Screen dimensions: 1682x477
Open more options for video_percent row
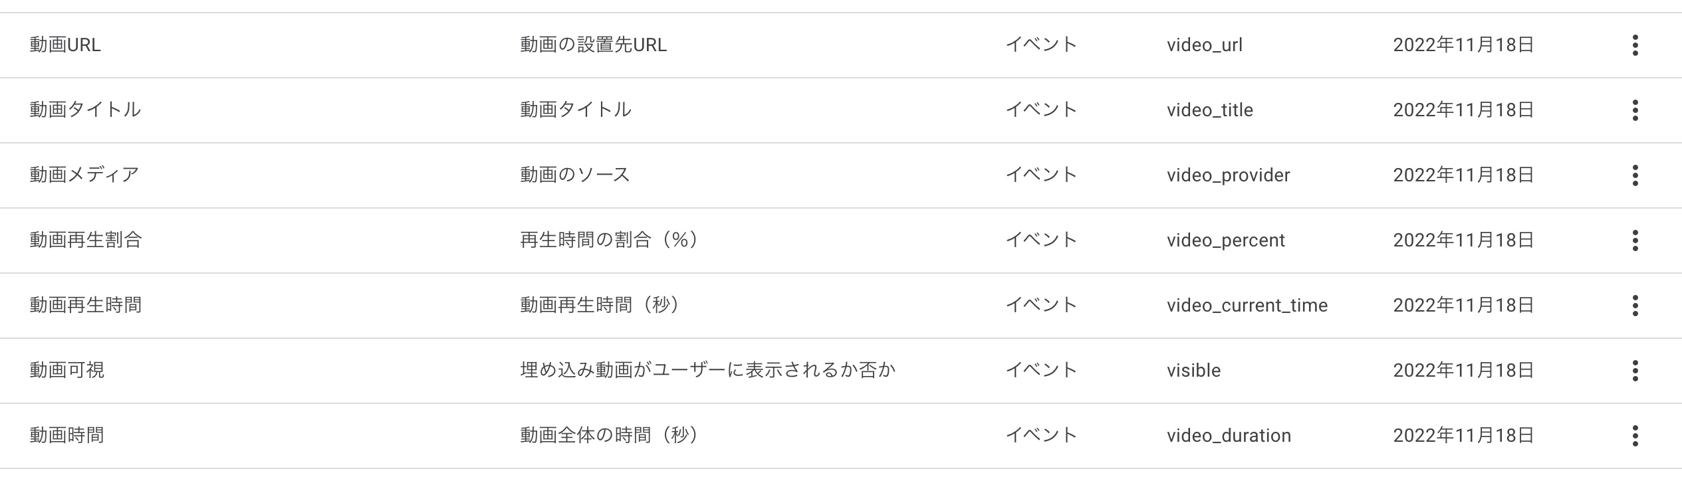[x=1635, y=240]
